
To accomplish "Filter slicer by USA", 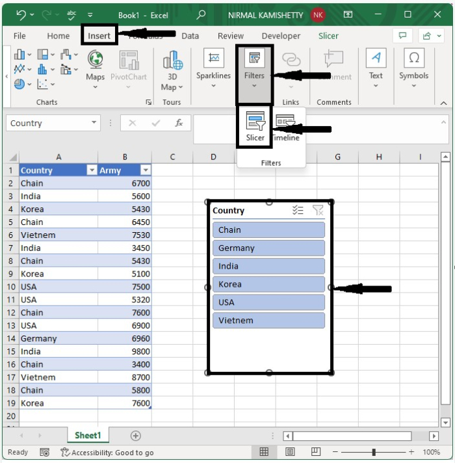I will (268, 302).
